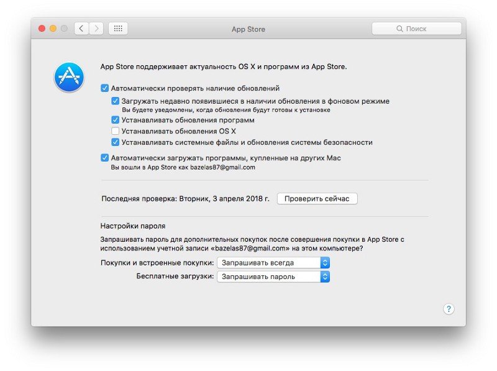Click the magnifier icon in search field
This screenshot has height=371, width=497.
(x=399, y=29)
